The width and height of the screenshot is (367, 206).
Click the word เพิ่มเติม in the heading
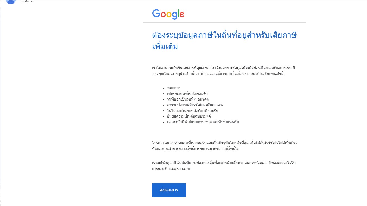[x=165, y=46]
